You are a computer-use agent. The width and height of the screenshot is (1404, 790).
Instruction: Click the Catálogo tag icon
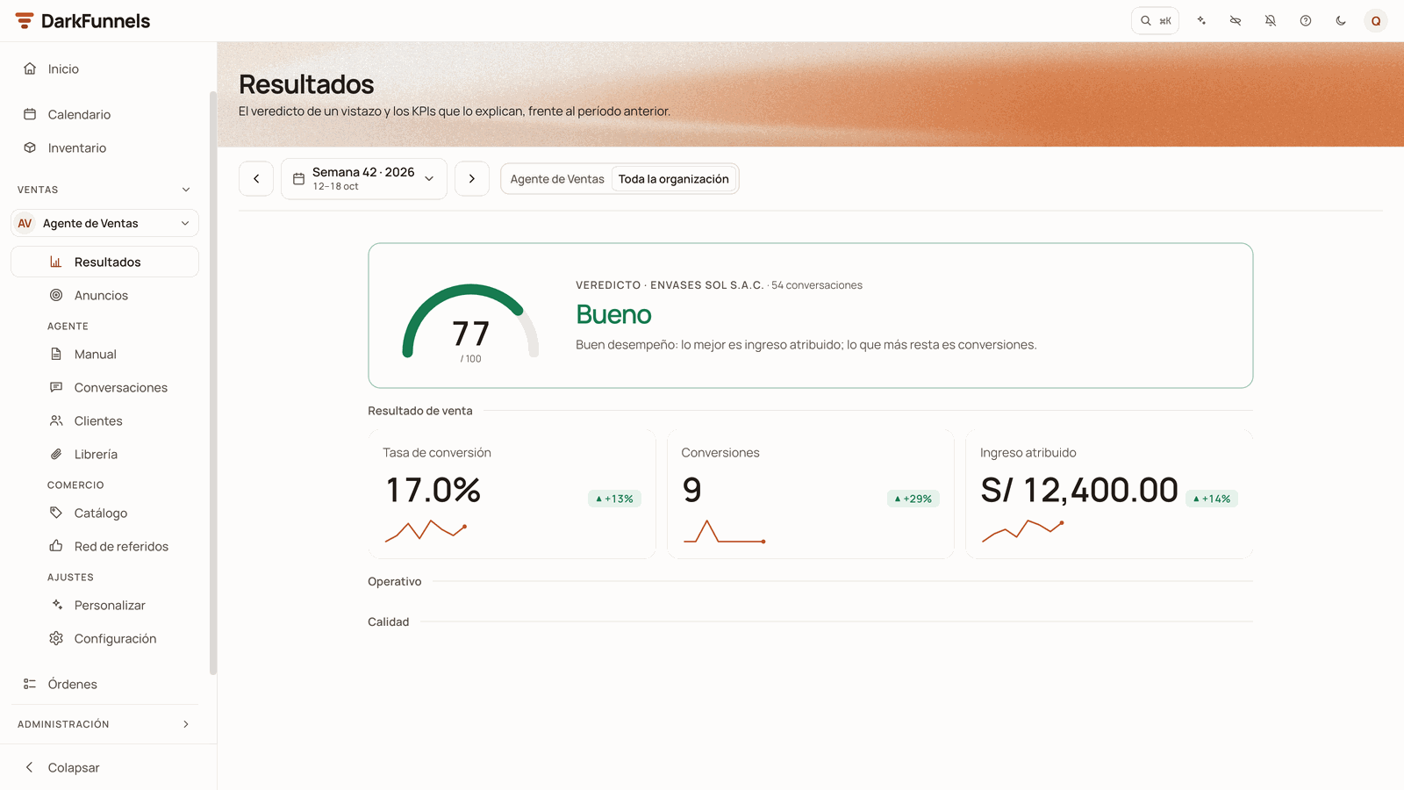[x=56, y=513]
